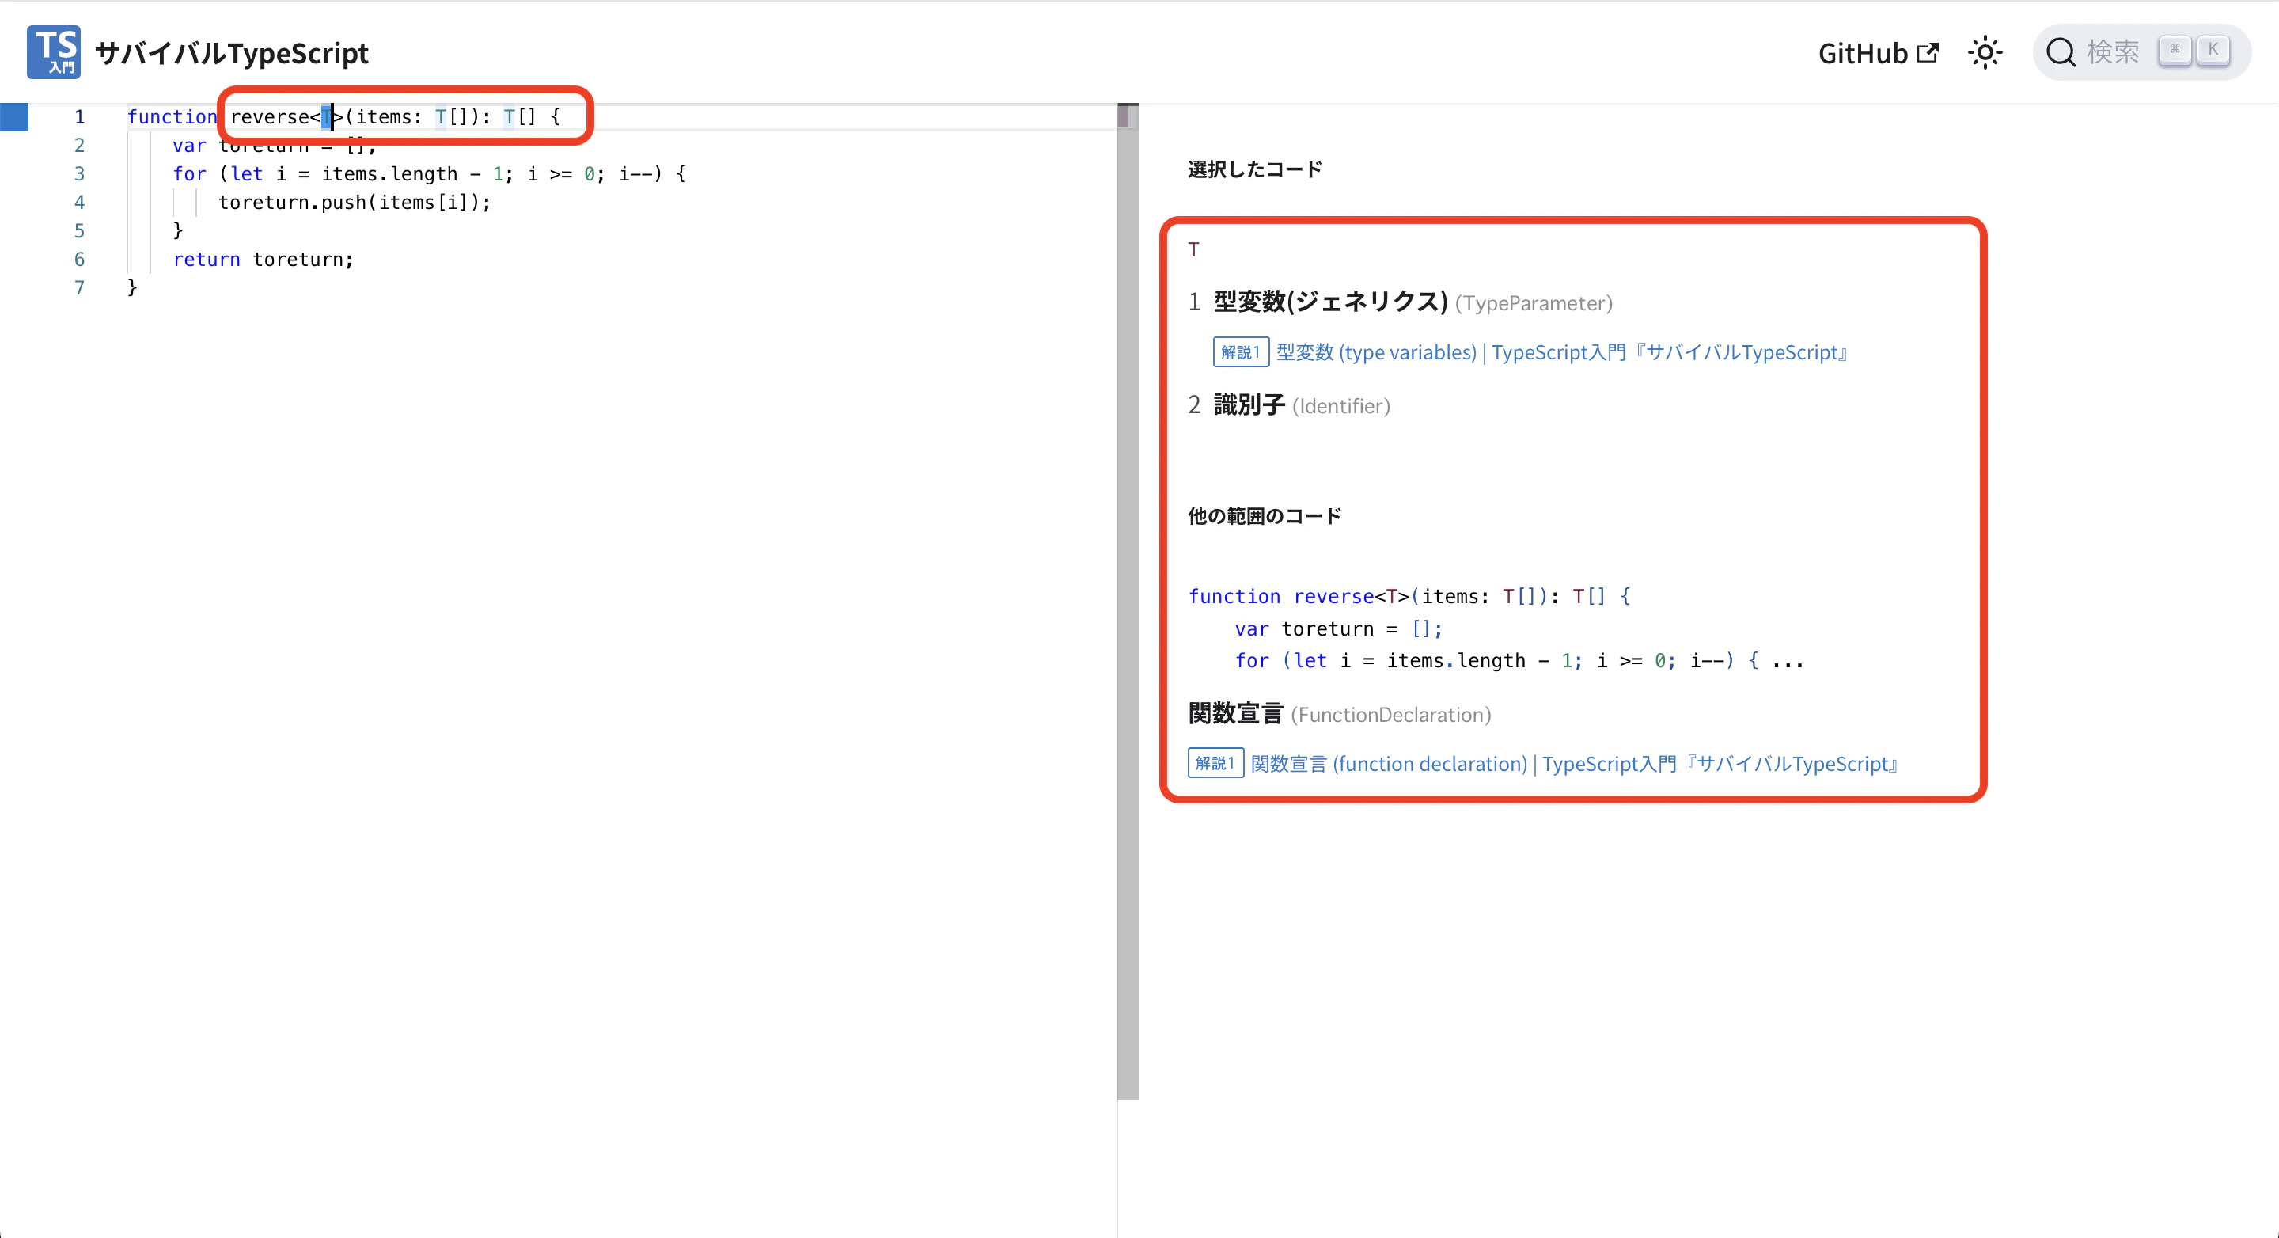Click the closing brace on editor line 7

[x=133, y=287]
